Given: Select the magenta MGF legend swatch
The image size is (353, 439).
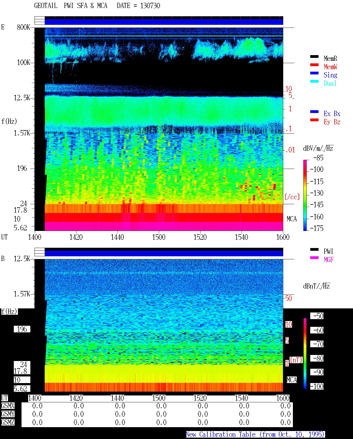Looking at the screenshot, I should click(x=314, y=258).
